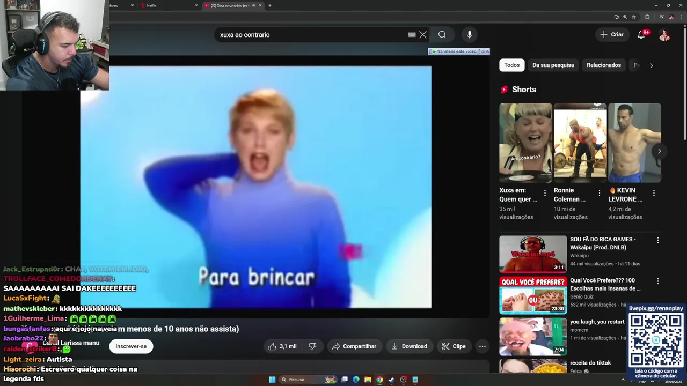687x386 pixels.
Task: Dislike the video
Action: [312, 346]
